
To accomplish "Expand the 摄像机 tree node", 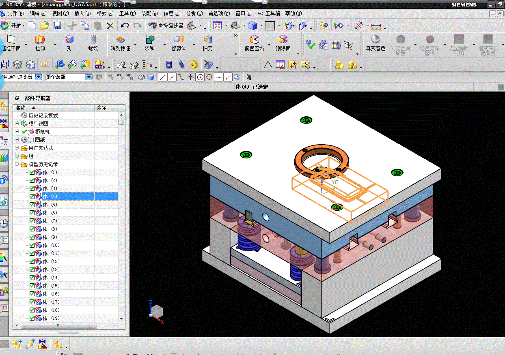I will tap(17, 132).
